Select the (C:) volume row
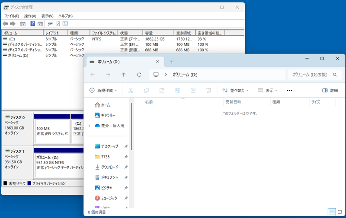 click(x=123, y=39)
